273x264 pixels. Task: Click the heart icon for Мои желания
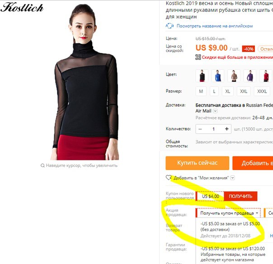(x=169, y=178)
